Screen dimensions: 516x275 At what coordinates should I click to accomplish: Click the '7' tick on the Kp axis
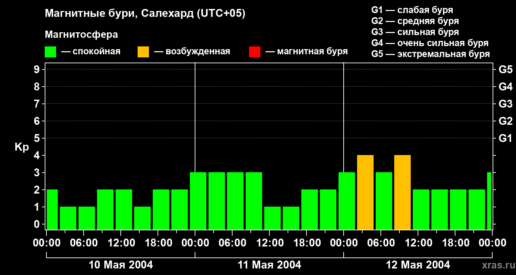pyautogui.click(x=37, y=104)
